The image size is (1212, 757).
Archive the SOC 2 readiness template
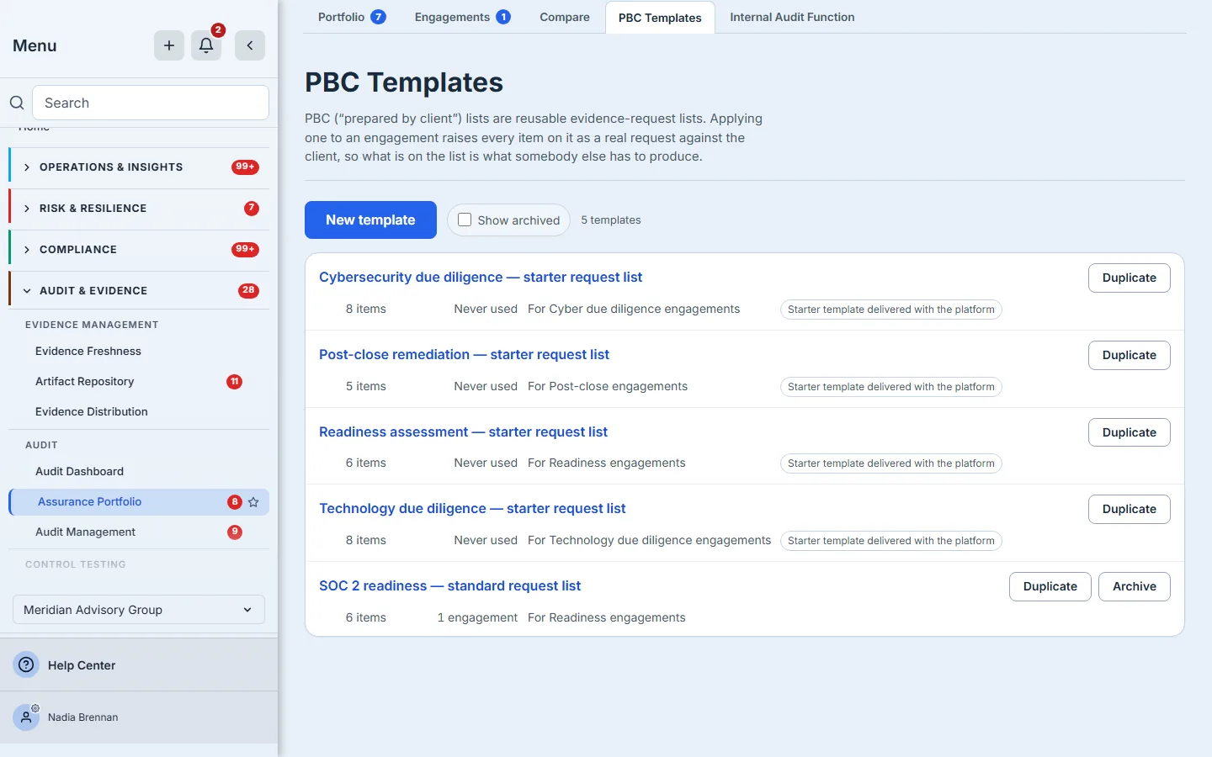[x=1134, y=586]
